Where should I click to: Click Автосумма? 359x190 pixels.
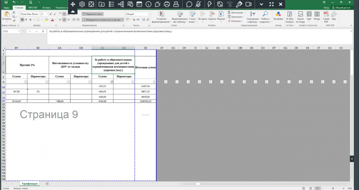237,13
